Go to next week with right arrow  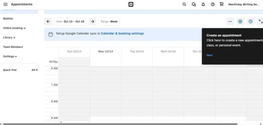92,22
